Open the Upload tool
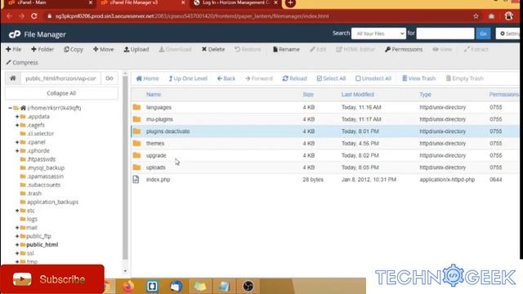Image resolution: width=523 pixels, height=294 pixels. (136, 49)
